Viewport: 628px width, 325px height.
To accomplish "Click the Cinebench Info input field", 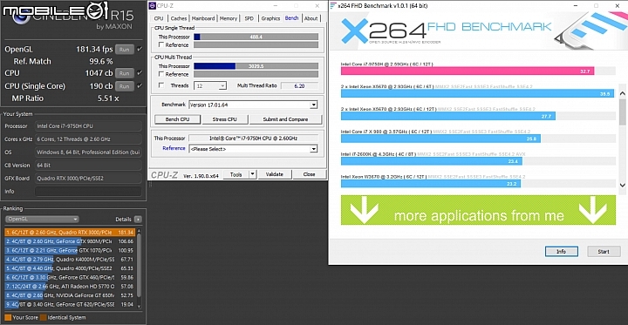I will click(x=88, y=192).
